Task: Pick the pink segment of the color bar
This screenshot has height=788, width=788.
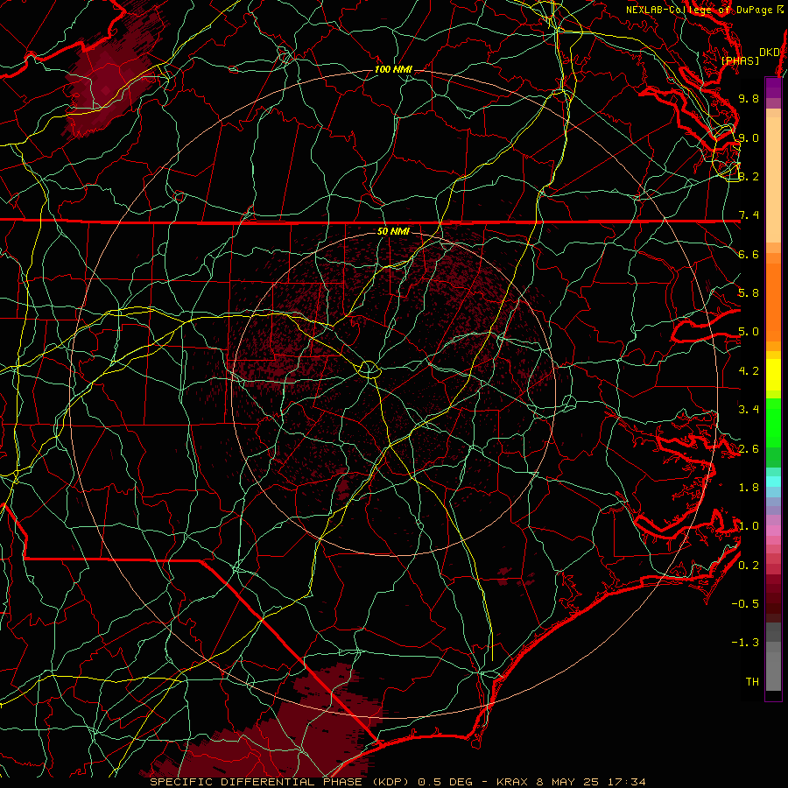Action: click(773, 531)
